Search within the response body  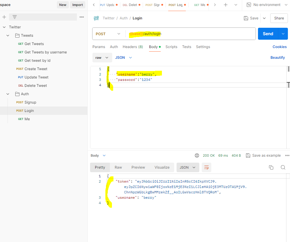(x=283, y=167)
